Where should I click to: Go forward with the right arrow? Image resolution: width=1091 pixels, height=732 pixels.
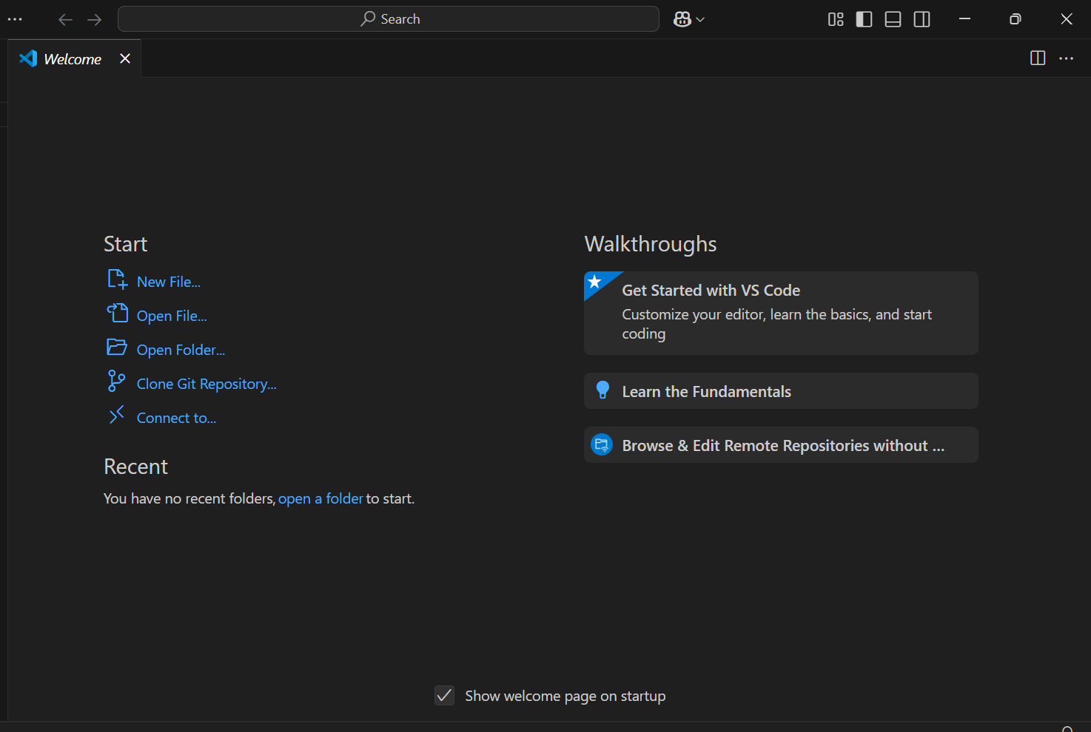pyautogui.click(x=94, y=19)
